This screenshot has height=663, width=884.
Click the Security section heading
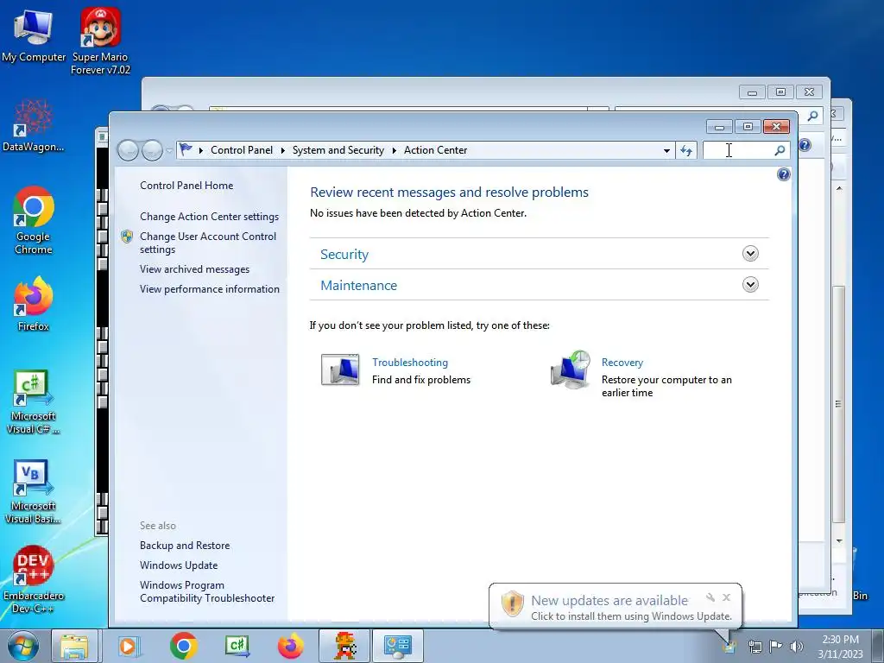344,255
